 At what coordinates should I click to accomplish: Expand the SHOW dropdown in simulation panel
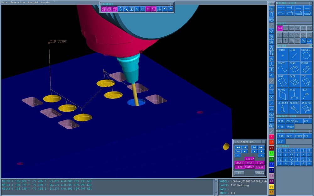point(250,159)
